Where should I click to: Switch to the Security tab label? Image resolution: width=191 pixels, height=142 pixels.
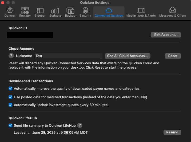tap(85, 16)
